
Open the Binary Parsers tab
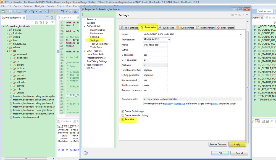pos(206,28)
